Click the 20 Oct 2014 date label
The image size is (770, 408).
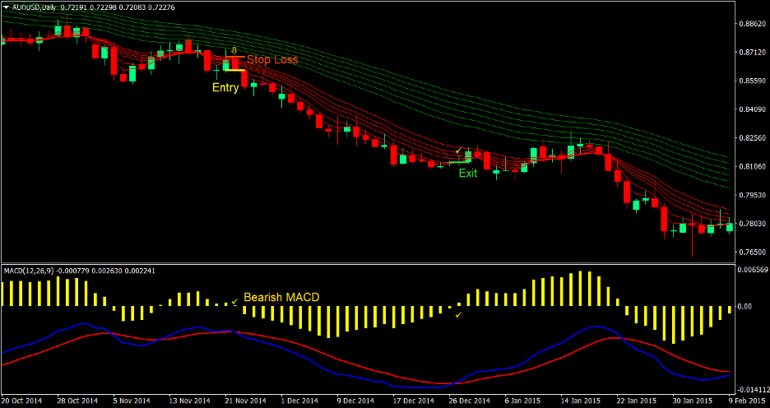point(21,400)
